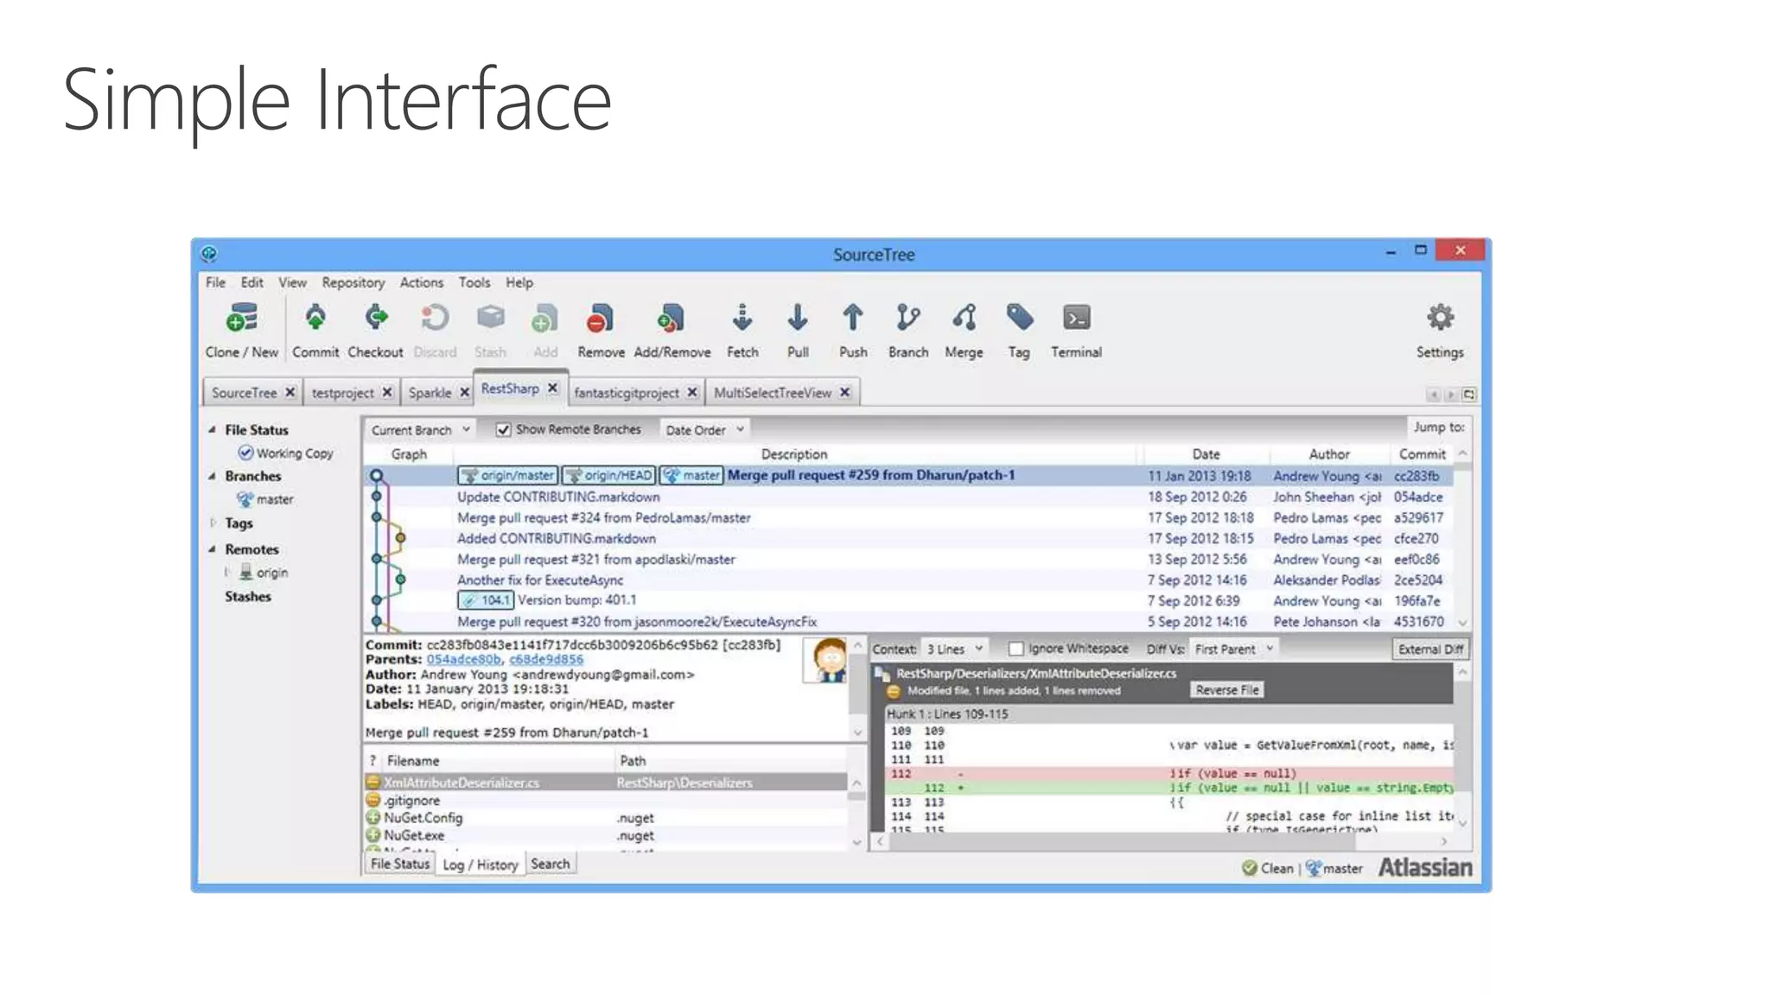Switch to the File Status bottom tab
This screenshot has width=1770, height=995.
(399, 864)
